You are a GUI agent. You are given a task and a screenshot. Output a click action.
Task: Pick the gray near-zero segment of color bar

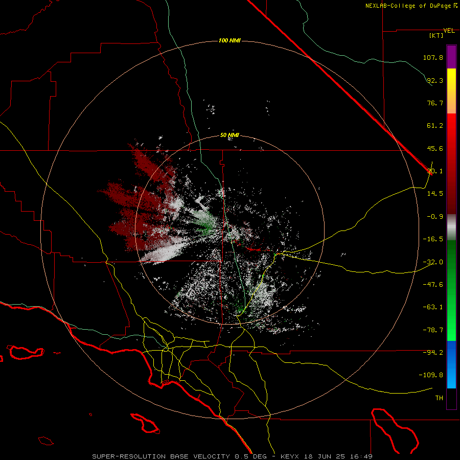451,227
